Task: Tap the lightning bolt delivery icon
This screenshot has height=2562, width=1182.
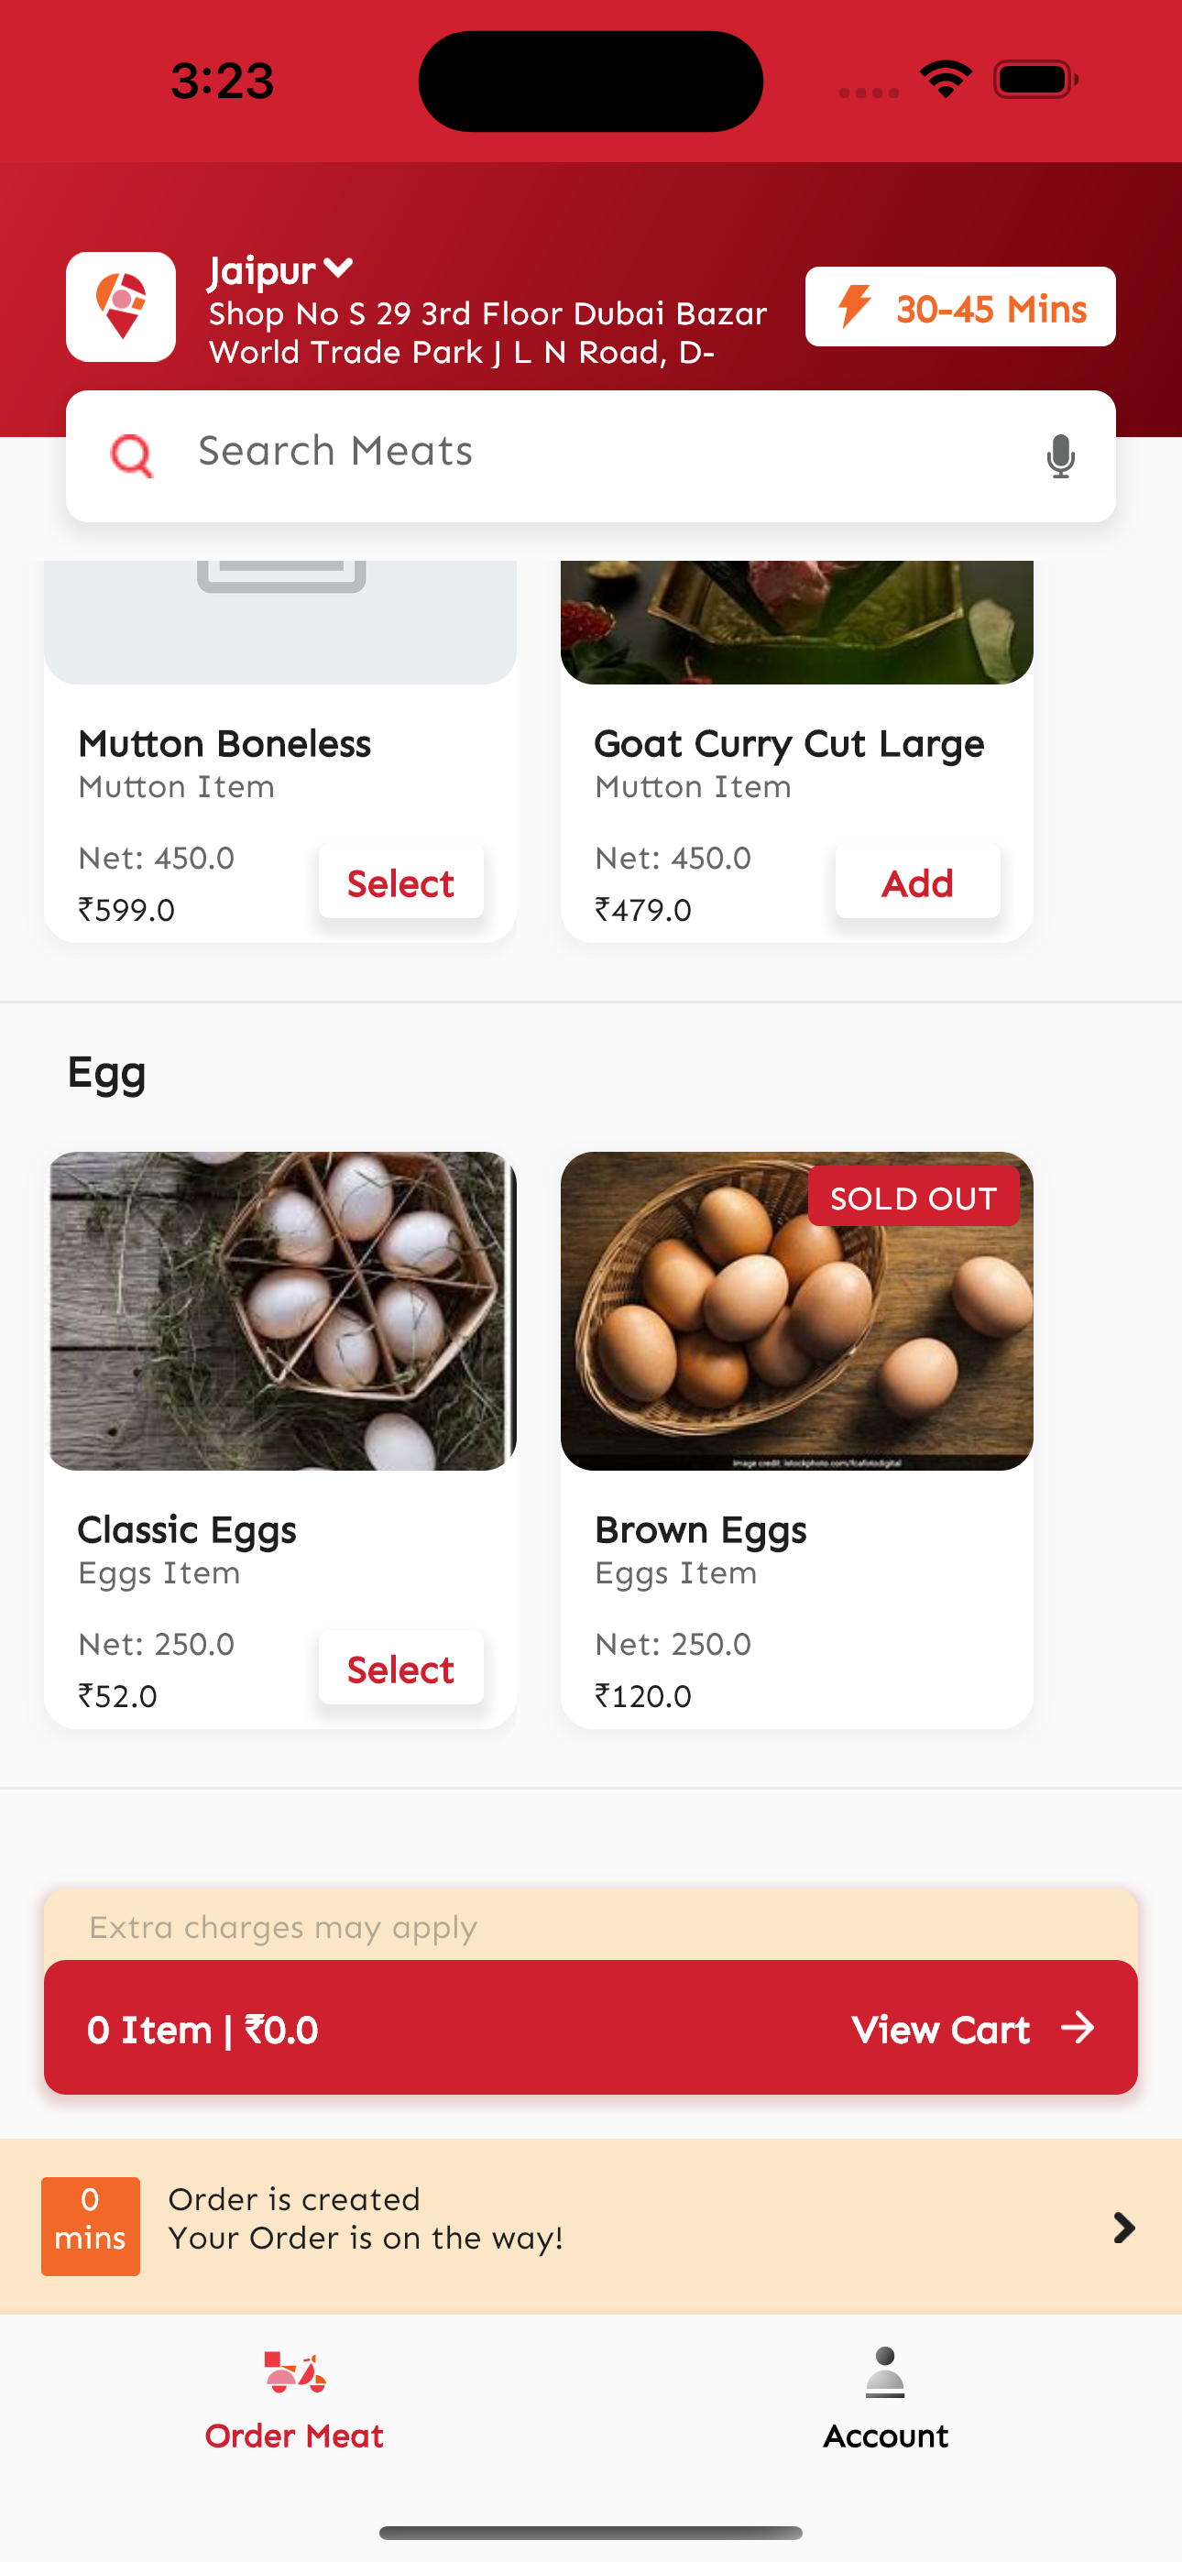Action: (854, 306)
